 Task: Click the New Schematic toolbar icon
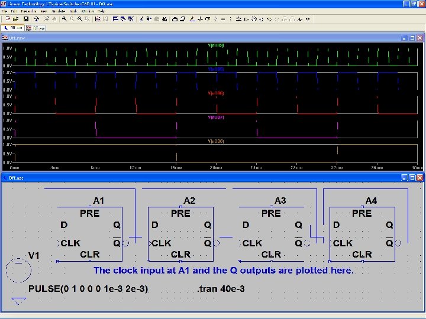(7, 19)
